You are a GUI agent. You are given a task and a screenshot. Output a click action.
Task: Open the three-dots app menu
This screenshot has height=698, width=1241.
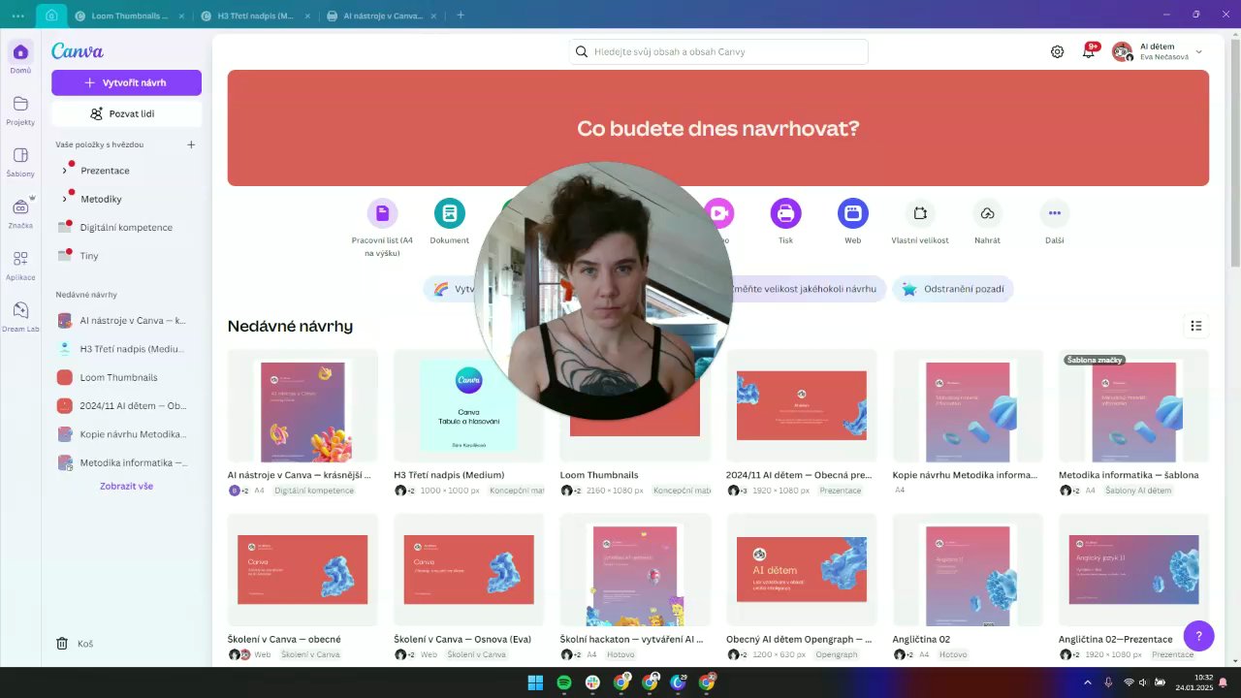pos(17,15)
